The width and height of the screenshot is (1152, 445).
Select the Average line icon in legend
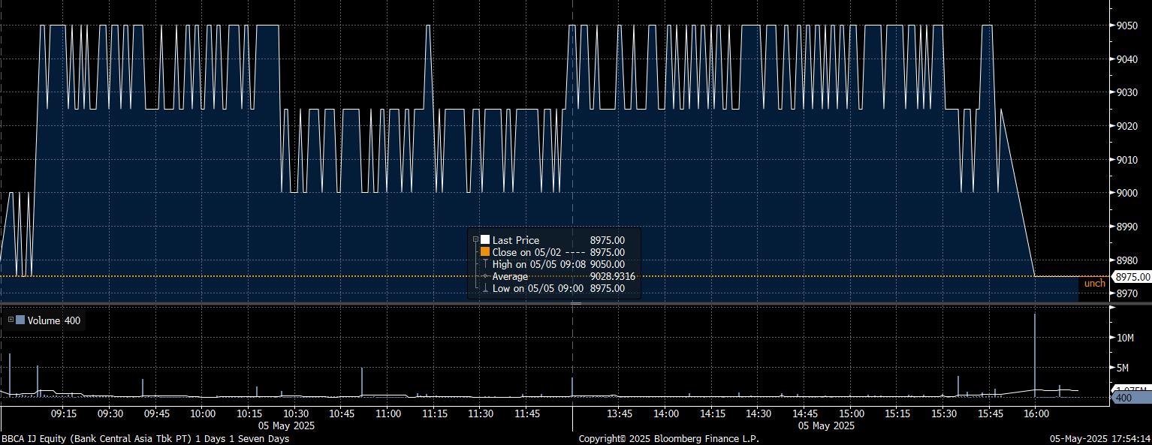485,276
